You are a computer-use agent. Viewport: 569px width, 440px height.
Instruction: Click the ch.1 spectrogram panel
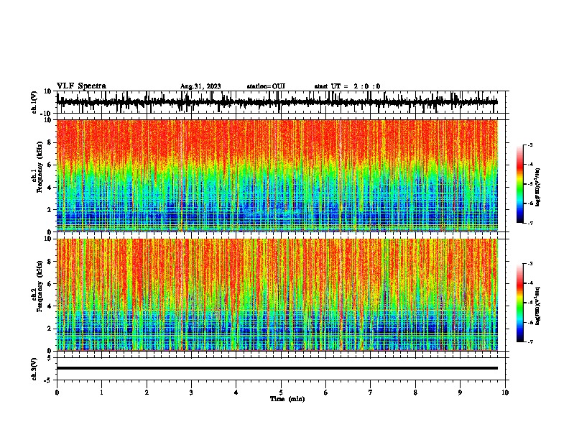click(x=277, y=175)
